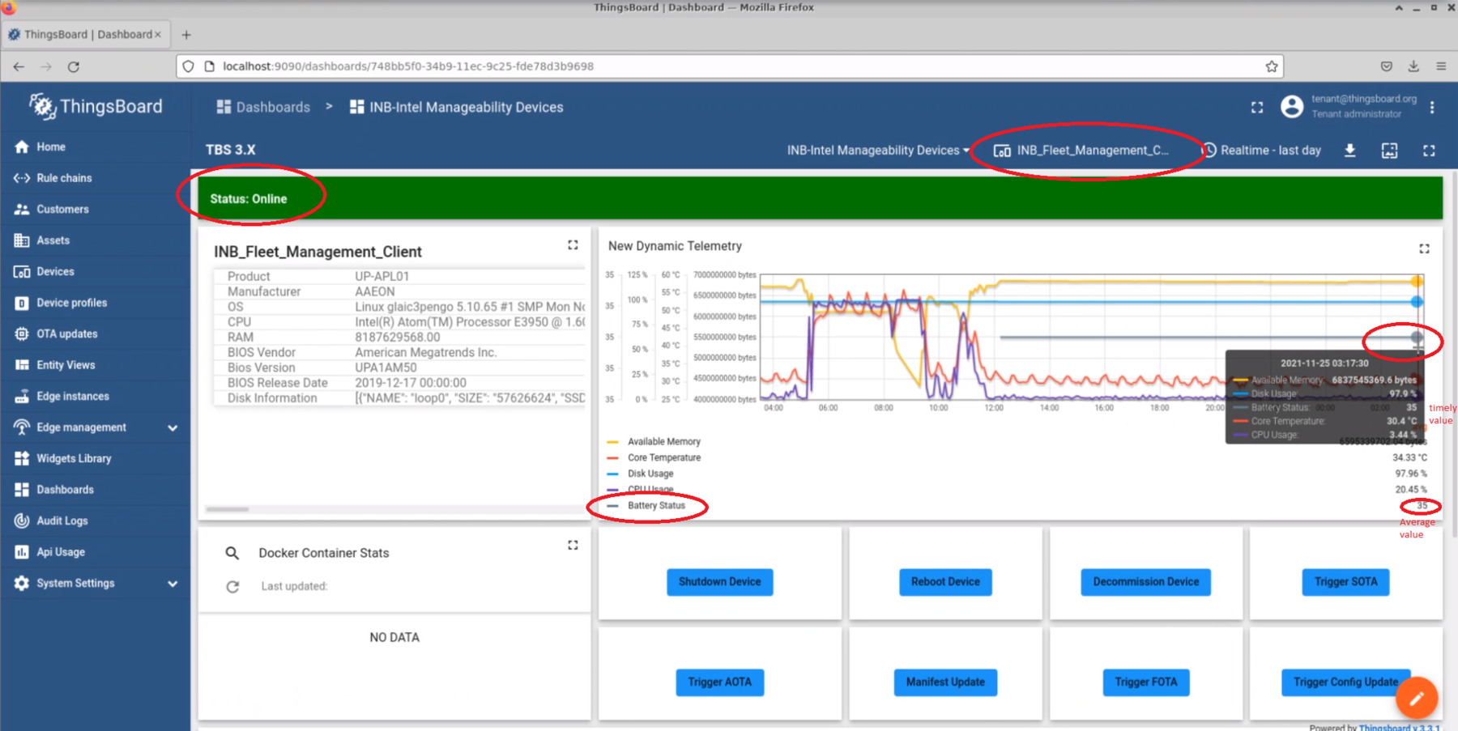The image size is (1458, 731).
Task: Go to OTA updates in sidebar
Action: [66, 334]
